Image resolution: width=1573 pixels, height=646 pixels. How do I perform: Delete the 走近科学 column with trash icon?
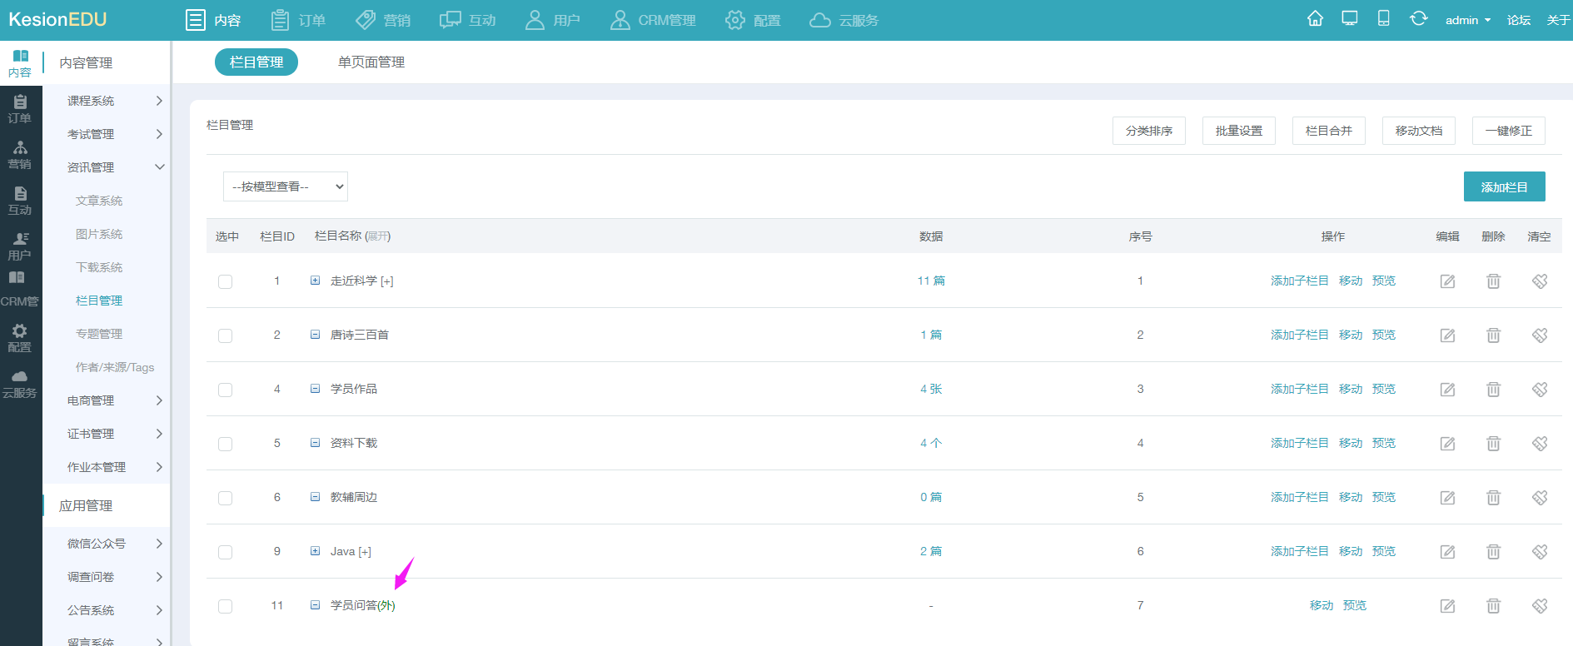pyautogui.click(x=1494, y=281)
